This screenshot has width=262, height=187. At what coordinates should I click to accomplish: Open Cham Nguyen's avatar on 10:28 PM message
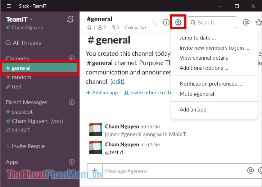click(x=96, y=130)
